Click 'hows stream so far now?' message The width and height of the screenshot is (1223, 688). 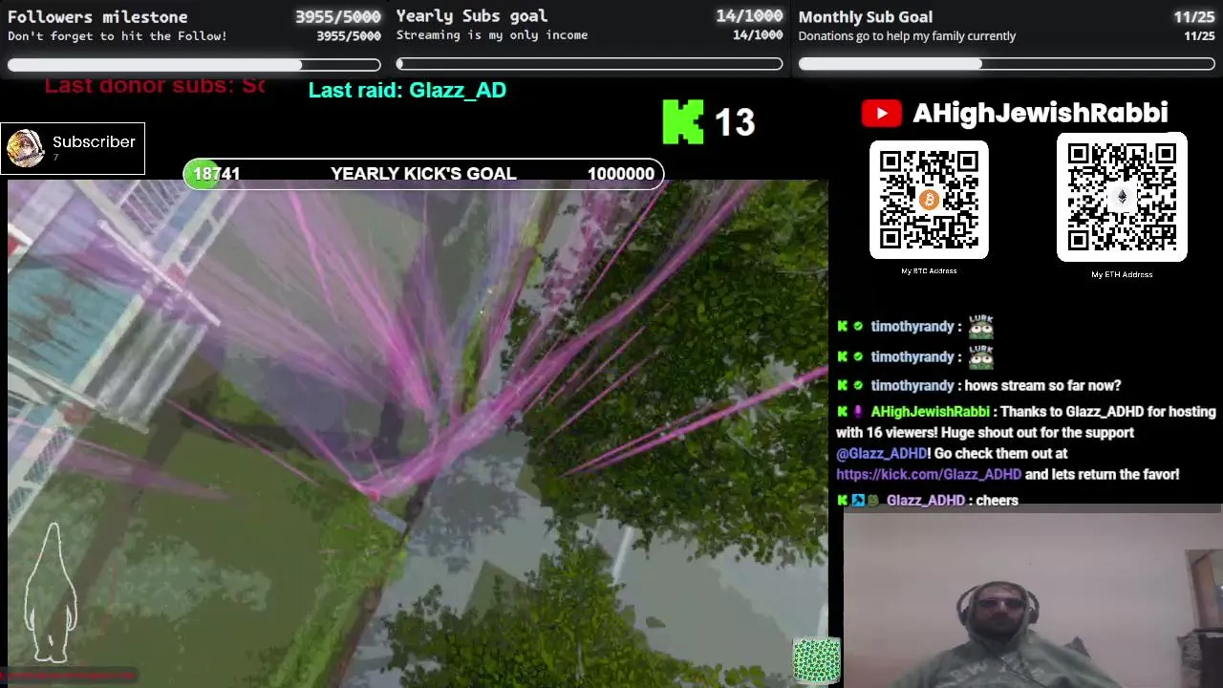[1042, 385]
